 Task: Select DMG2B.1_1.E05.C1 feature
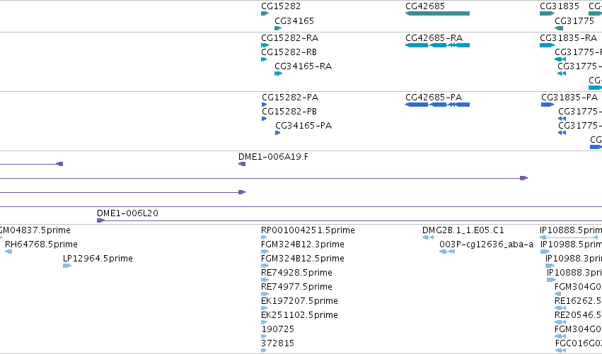click(x=463, y=230)
